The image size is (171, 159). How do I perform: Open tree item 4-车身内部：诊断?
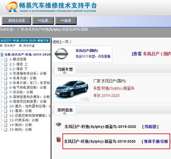tap(23, 78)
